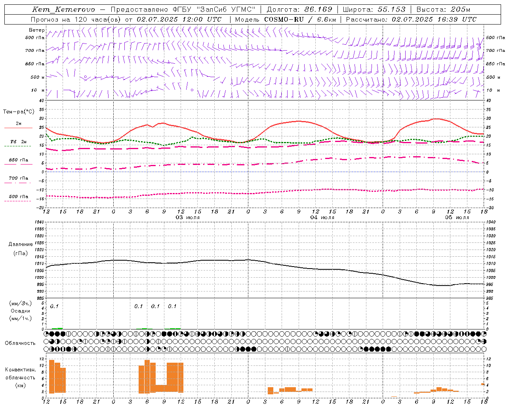Click the '(мм/3ч.)' precipitation unit label

(x=21, y=303)
